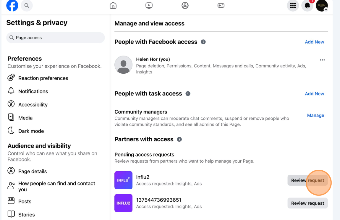Open Reaction preferences settings
The image size is (340, 220).
coord(43,78)
